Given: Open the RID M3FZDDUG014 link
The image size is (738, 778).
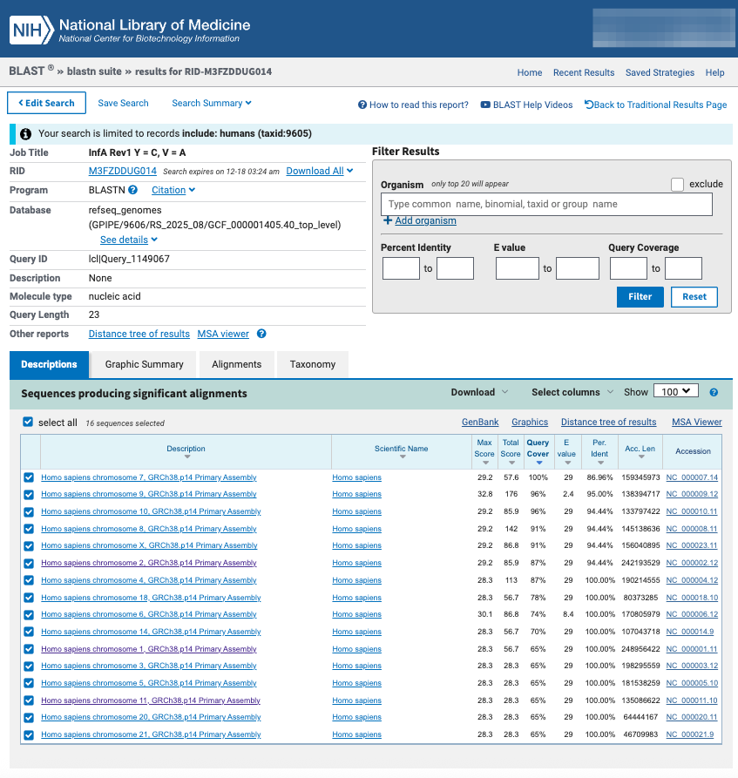Looking at the screenshot, I should (x=123, y=171).
